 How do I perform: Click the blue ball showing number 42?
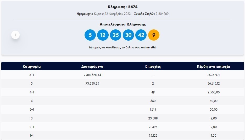[141, 35]
